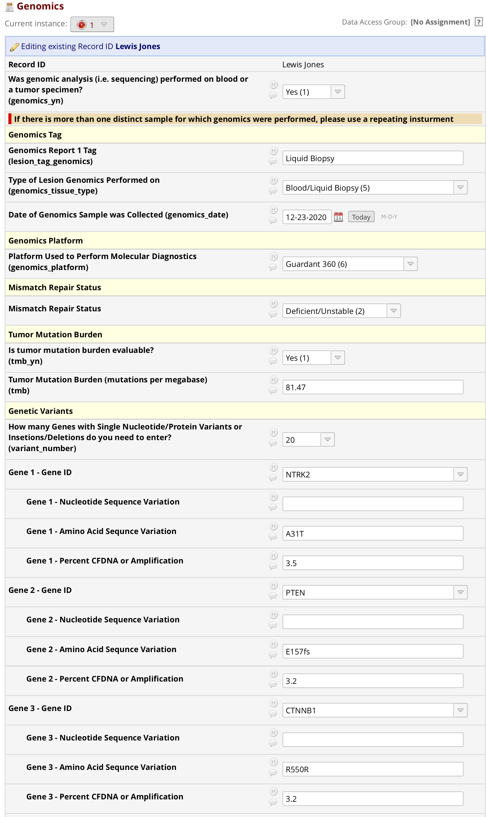
Task: View history icon for tmb_yn field
Action: tap(274, 350)
